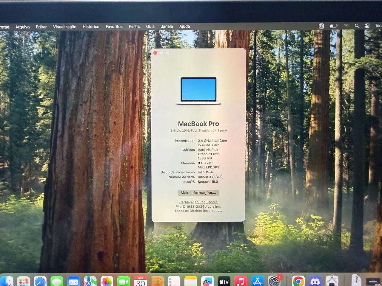Open the Editar menu
Image resolution: width=382 pixels, height=286 pixels.
pyautogui.click(x=41, y=27)
